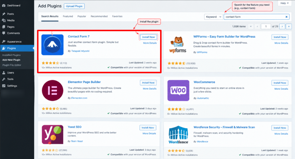This screenshot has width=295, height=159.
Task: Expand the Help dropdown tab
Action: click(x=284, y=3)
